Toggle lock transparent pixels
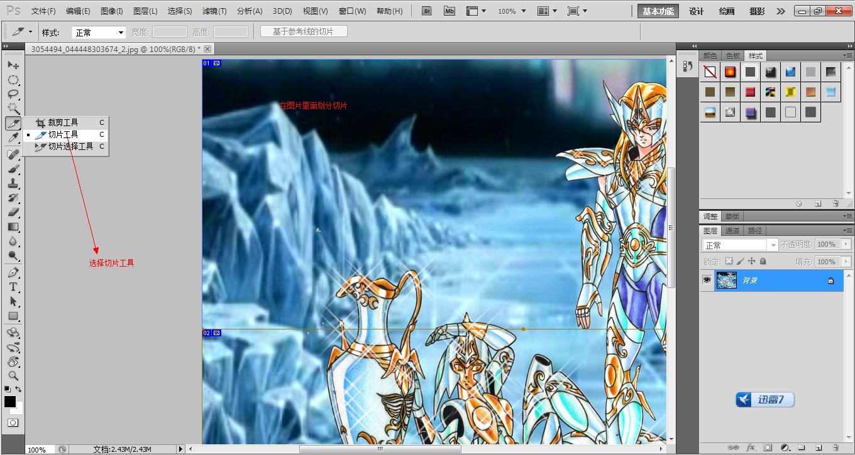 point(729,260)
